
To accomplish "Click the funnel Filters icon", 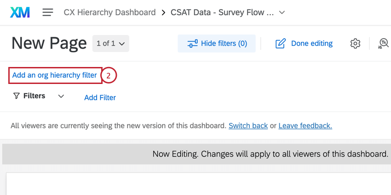I will [17, 96].
